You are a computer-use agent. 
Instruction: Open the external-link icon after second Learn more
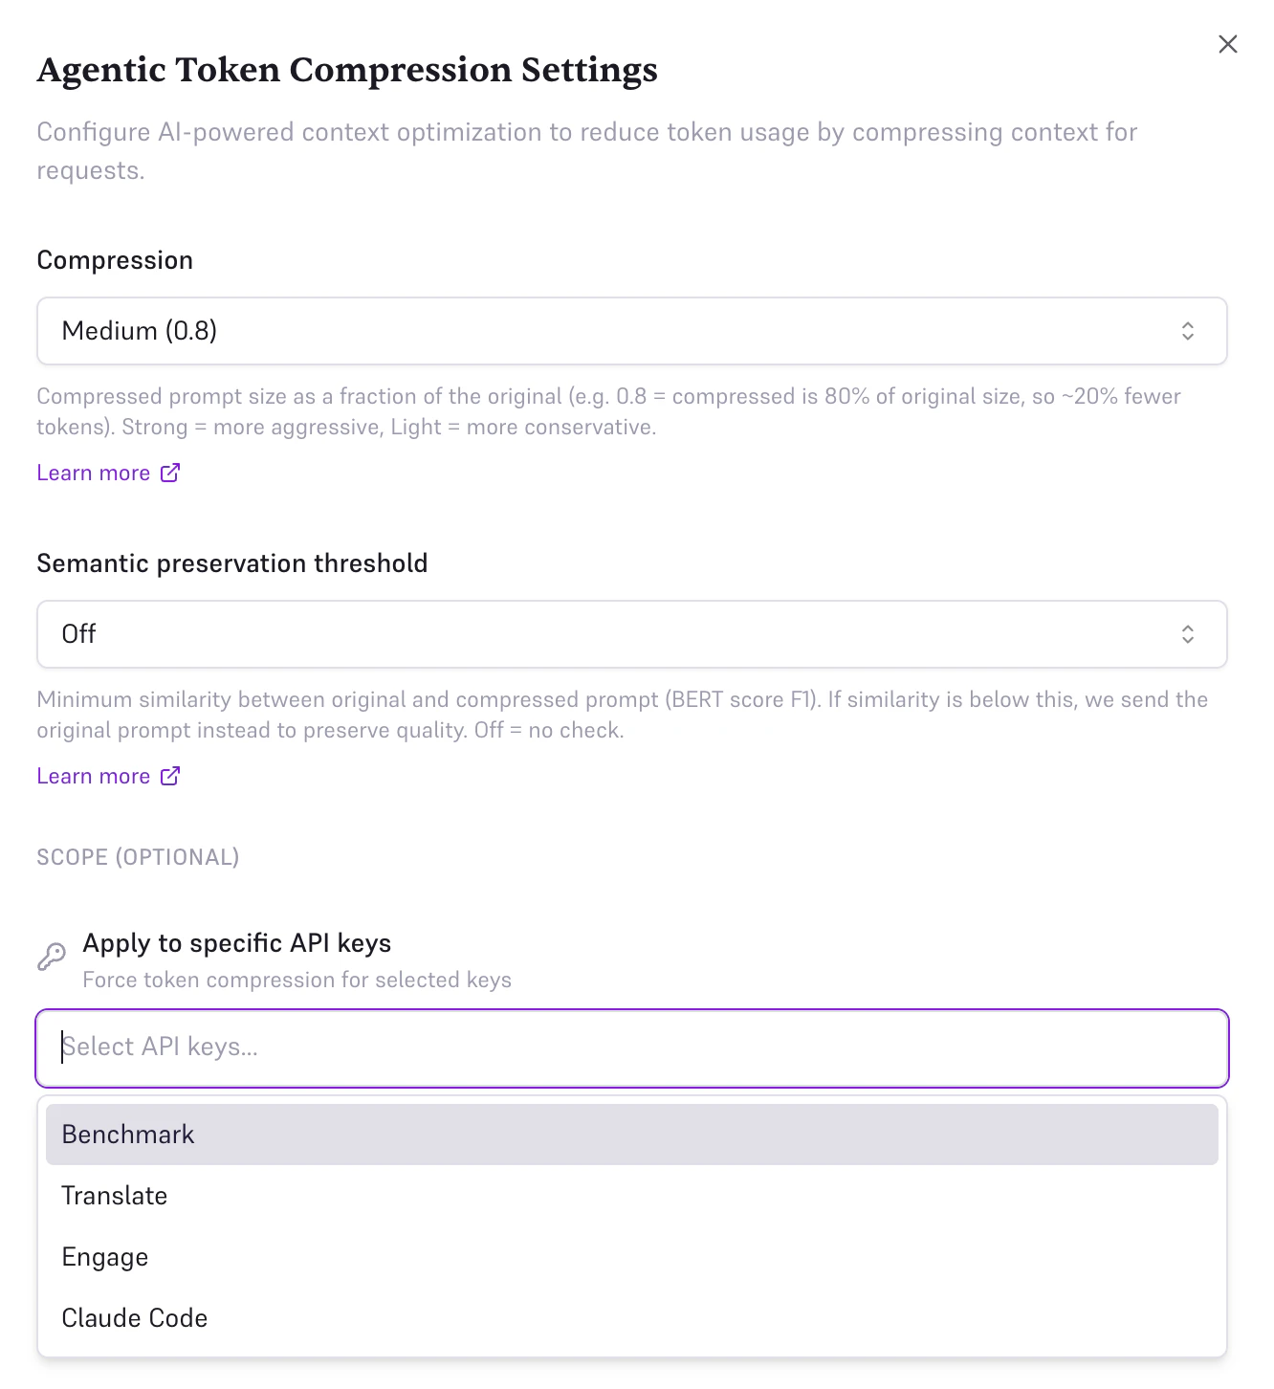170,776
